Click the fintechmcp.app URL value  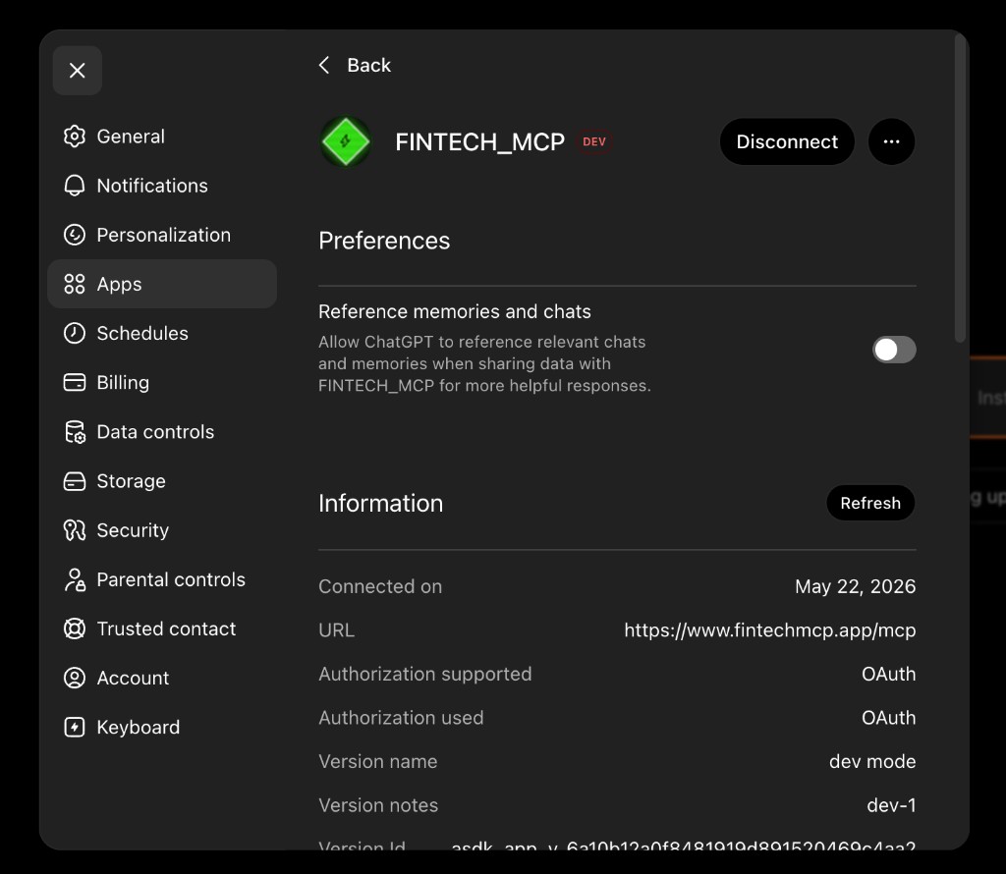[770, 630]
